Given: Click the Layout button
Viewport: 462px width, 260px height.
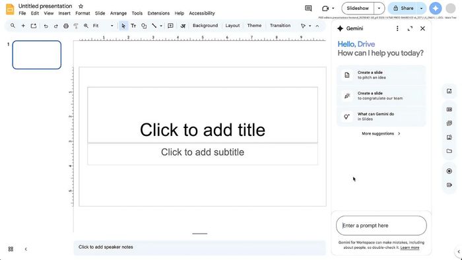Looking at the screenshot, I should click(x=232, y=26).
